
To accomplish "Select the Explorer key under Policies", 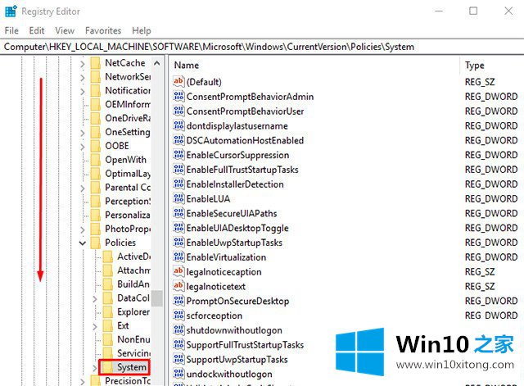I will pos(133,311).
